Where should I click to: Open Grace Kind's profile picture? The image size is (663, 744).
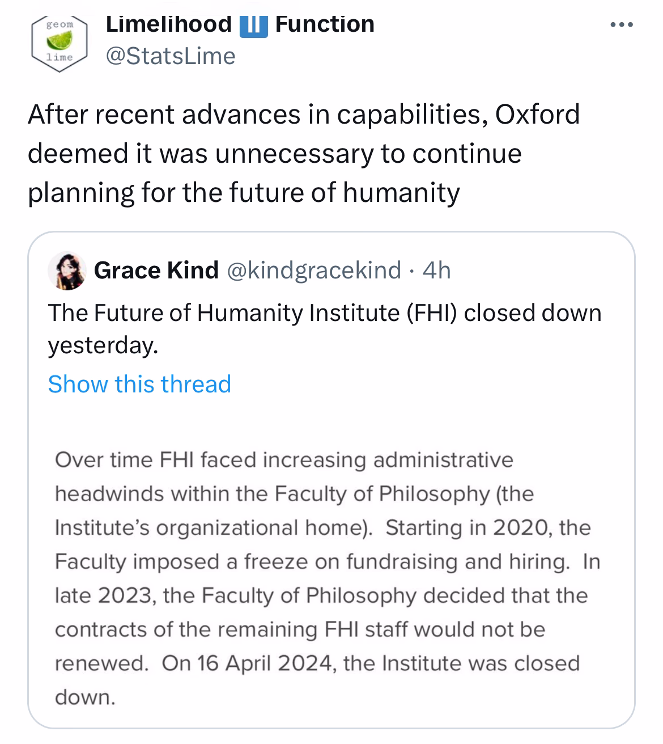[67, 271]
